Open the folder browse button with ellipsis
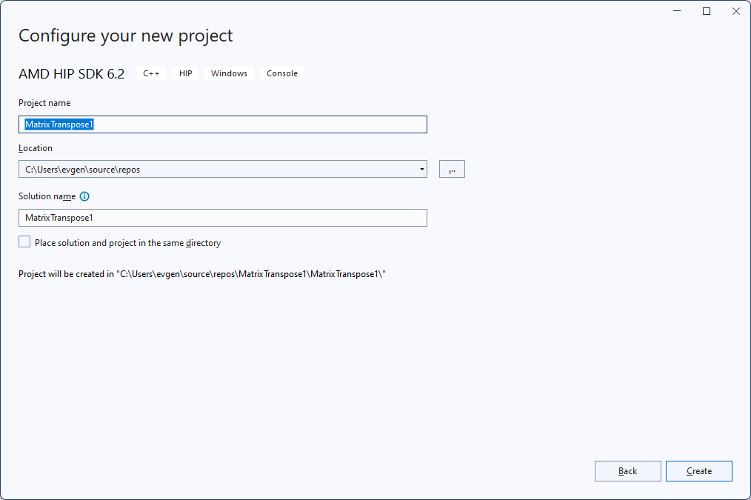Viewport: 751px width, 500px height. pyautogui.click(x=452, y=170)
